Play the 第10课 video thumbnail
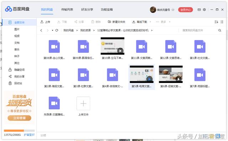 point(113,46)
